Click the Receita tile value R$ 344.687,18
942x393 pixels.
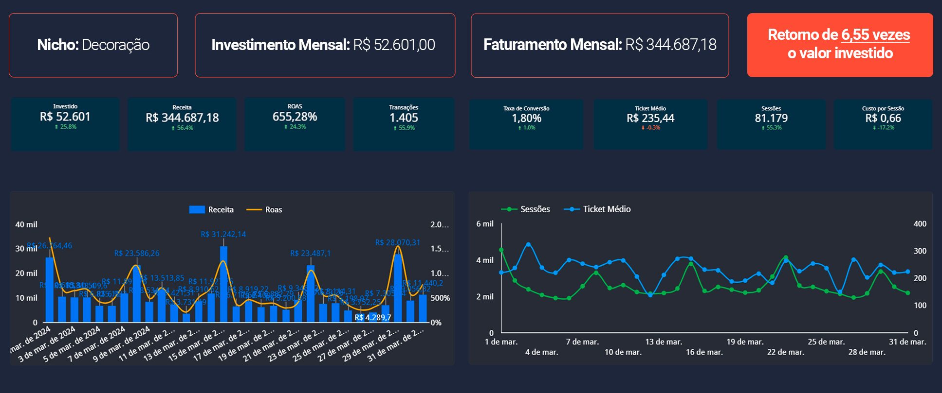pos(182,118)
